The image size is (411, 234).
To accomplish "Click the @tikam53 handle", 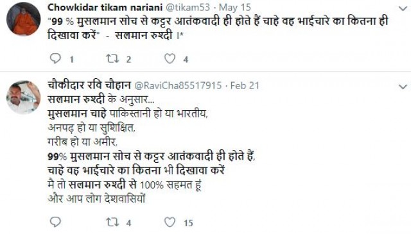I will (x=188, y=7).
